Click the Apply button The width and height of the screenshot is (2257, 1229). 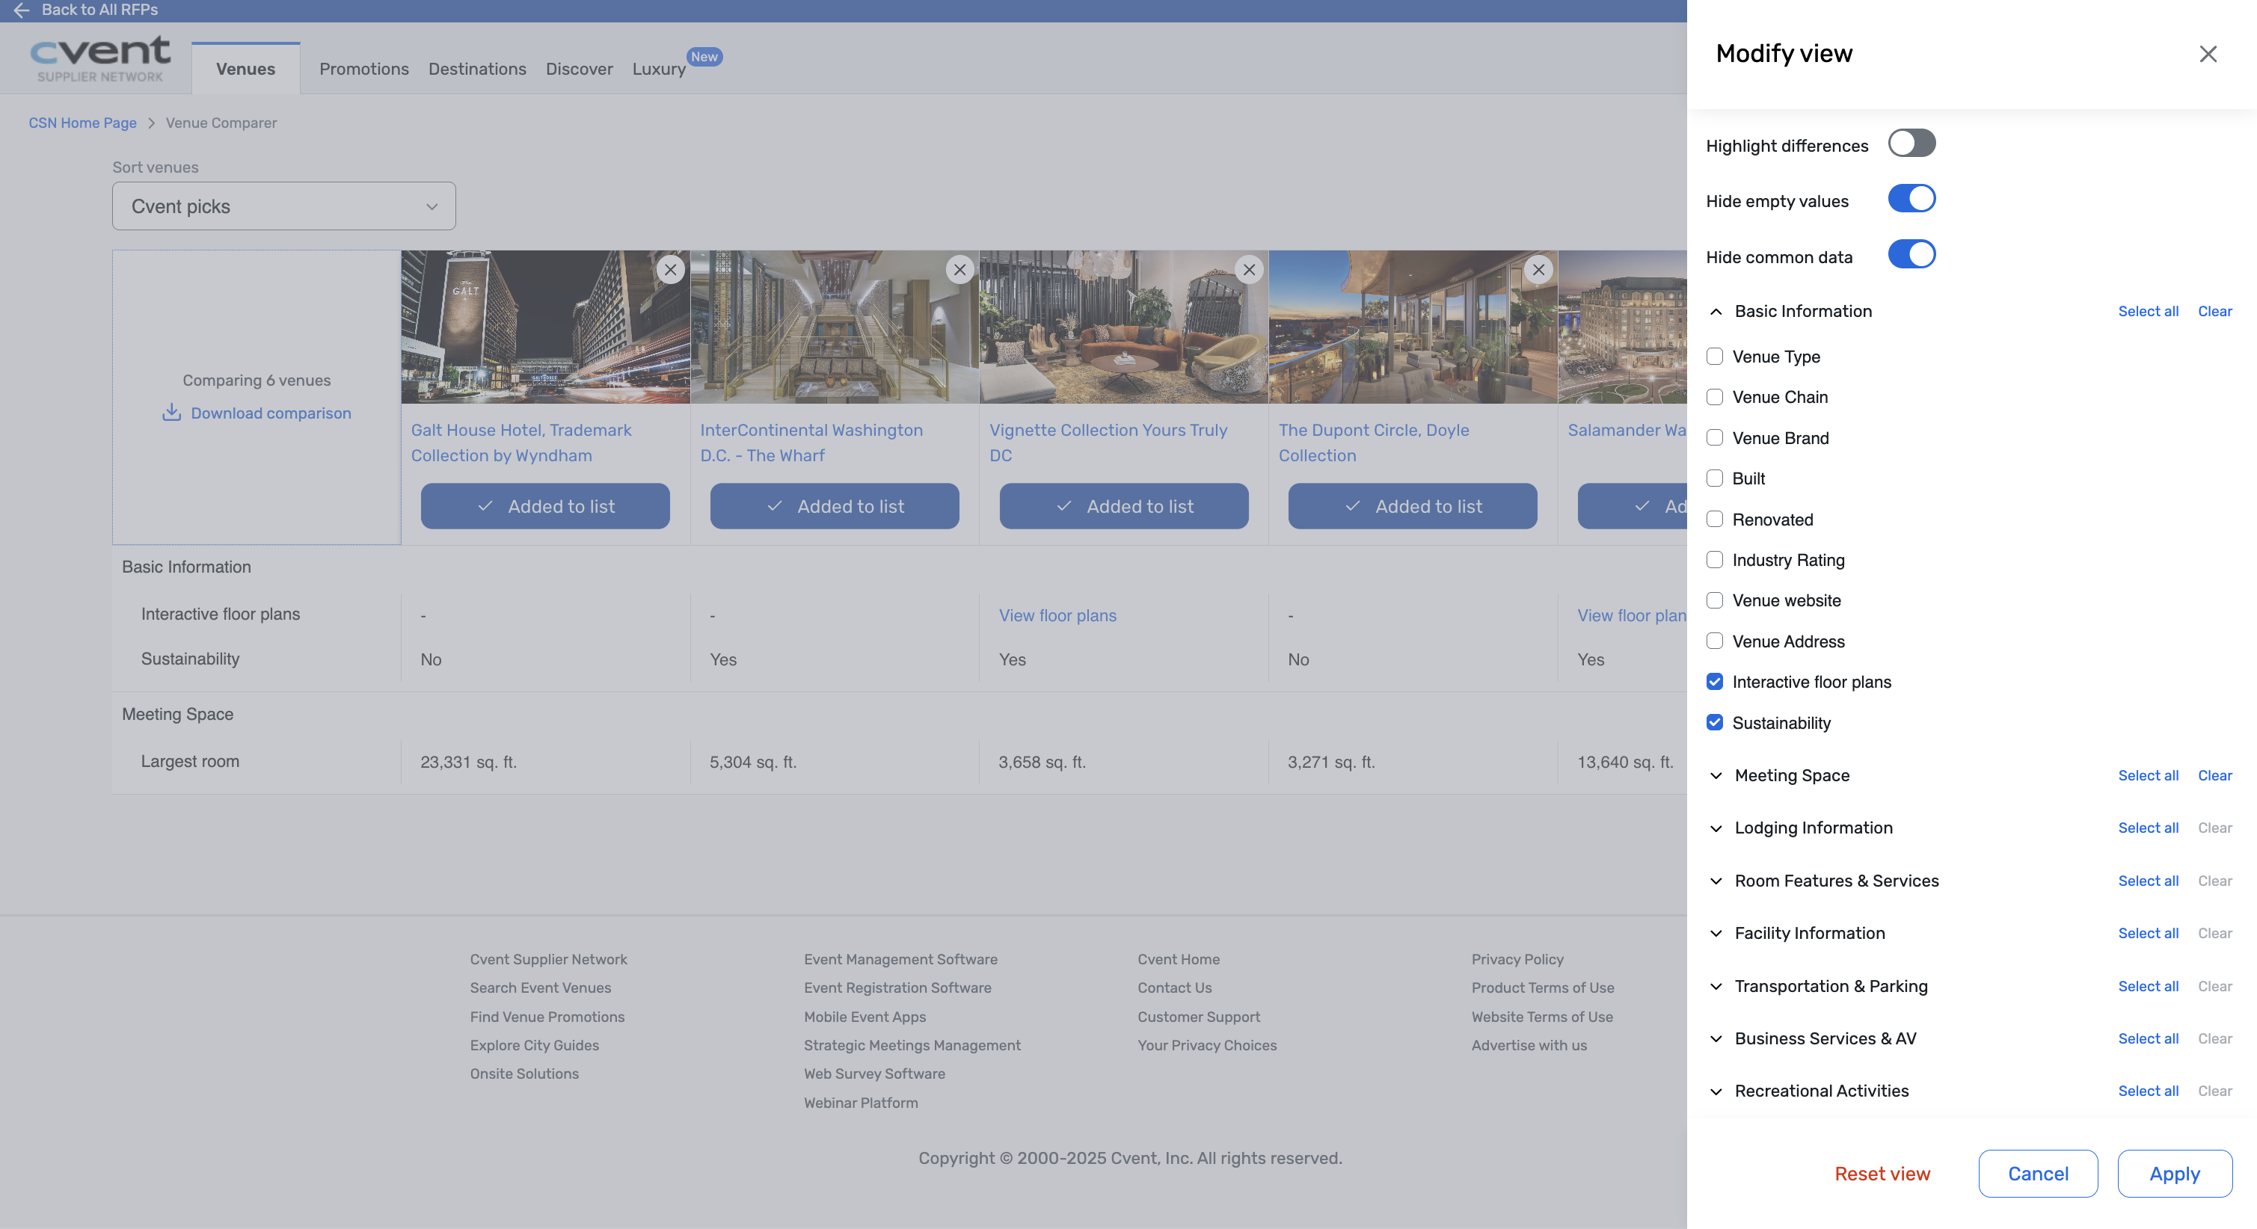point(2174,1174)
